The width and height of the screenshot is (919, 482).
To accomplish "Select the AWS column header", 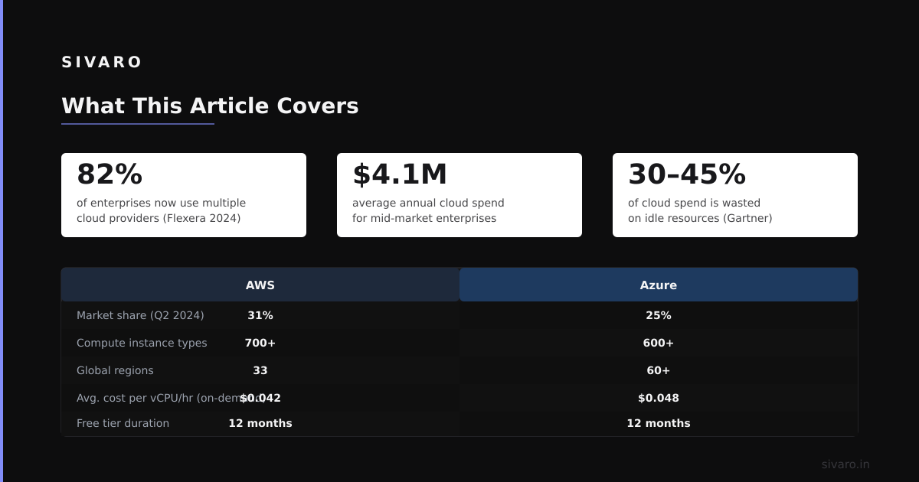I will [x=260, y=285].
